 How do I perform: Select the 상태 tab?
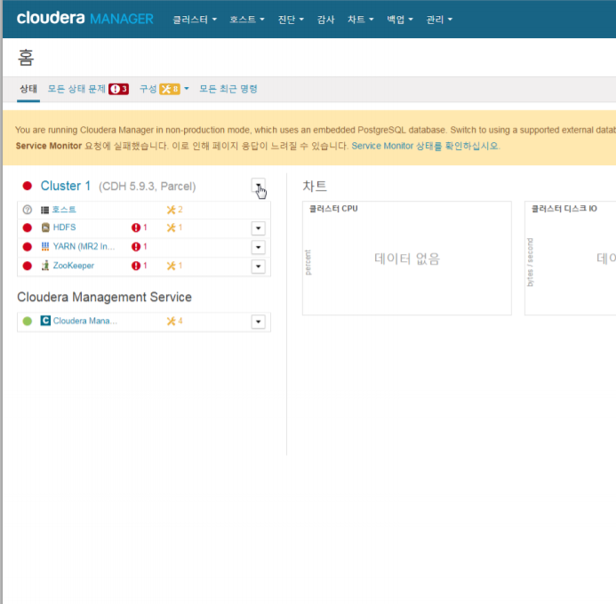[28, 89]
